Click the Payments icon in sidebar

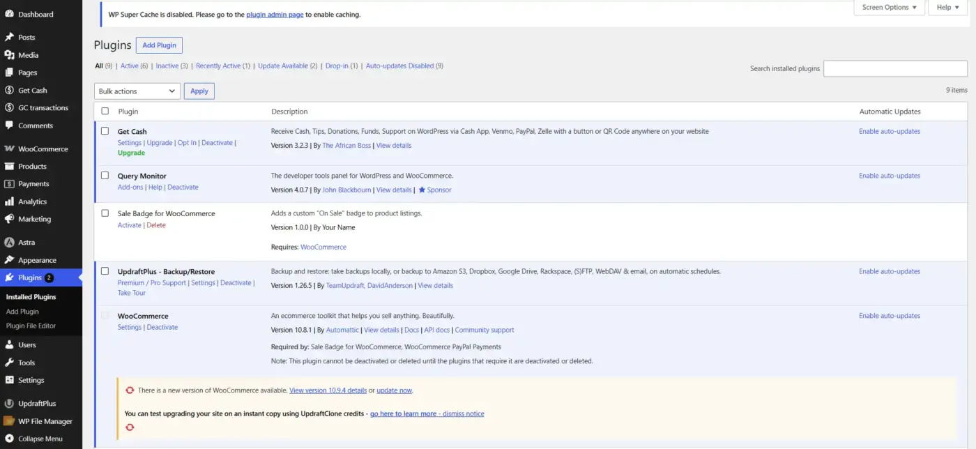[x=9, y=184]
